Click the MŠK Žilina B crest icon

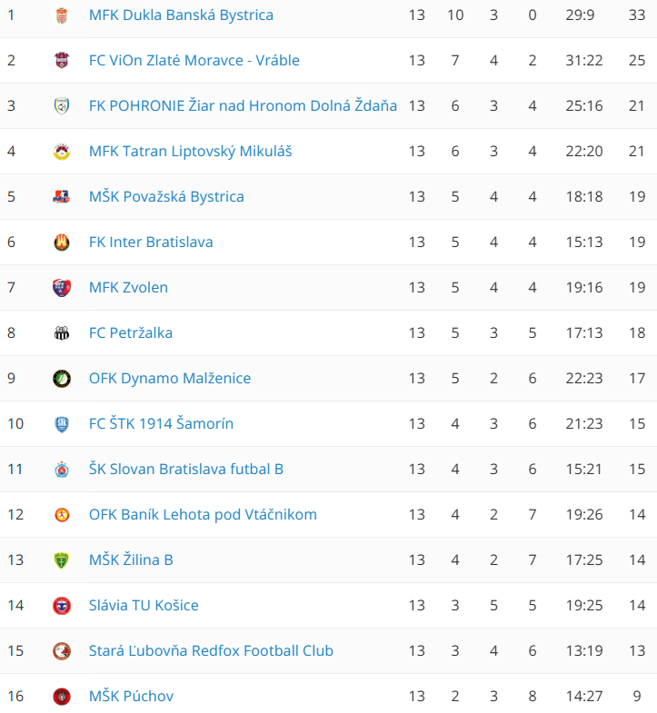pyautogui.click(x=62, y=560)
